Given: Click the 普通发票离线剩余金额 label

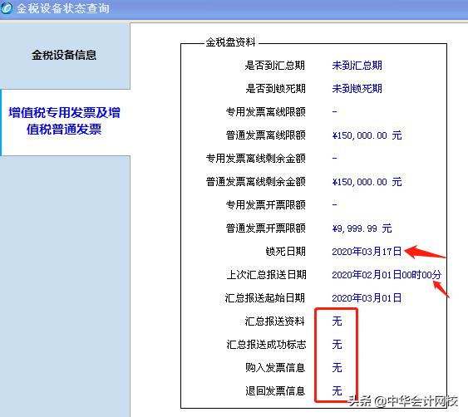Looking at the screenshot, I should pos(256,182).
